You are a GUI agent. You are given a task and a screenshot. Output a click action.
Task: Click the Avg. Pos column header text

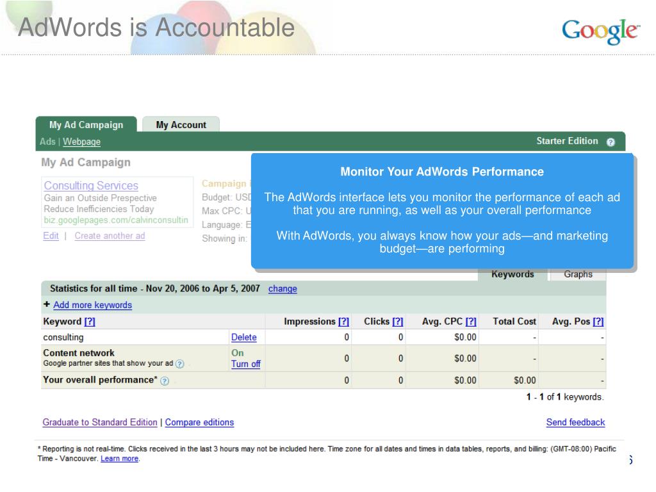pos(571,322)
